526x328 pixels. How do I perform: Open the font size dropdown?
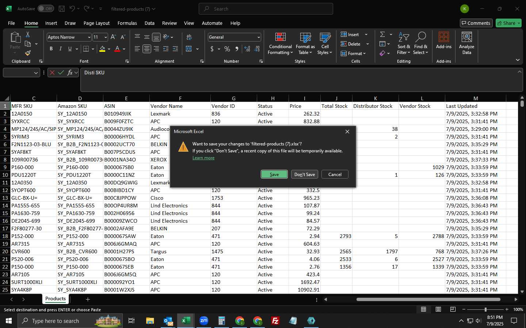tap(106, 37)
